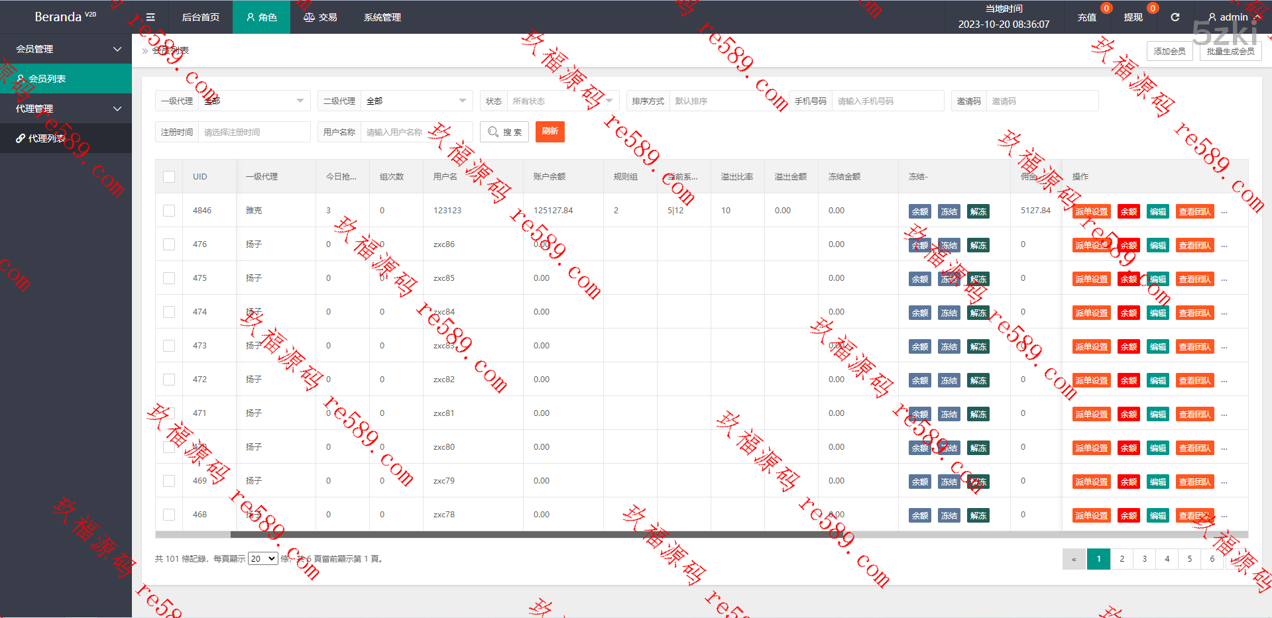The height and width of the screenshot is (618, 1272).
Task: Expand the 二级代理 dropdown
Action: point(416,101)
